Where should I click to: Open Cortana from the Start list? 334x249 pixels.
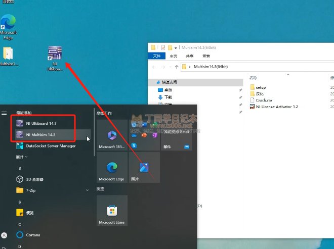[53, 235]
